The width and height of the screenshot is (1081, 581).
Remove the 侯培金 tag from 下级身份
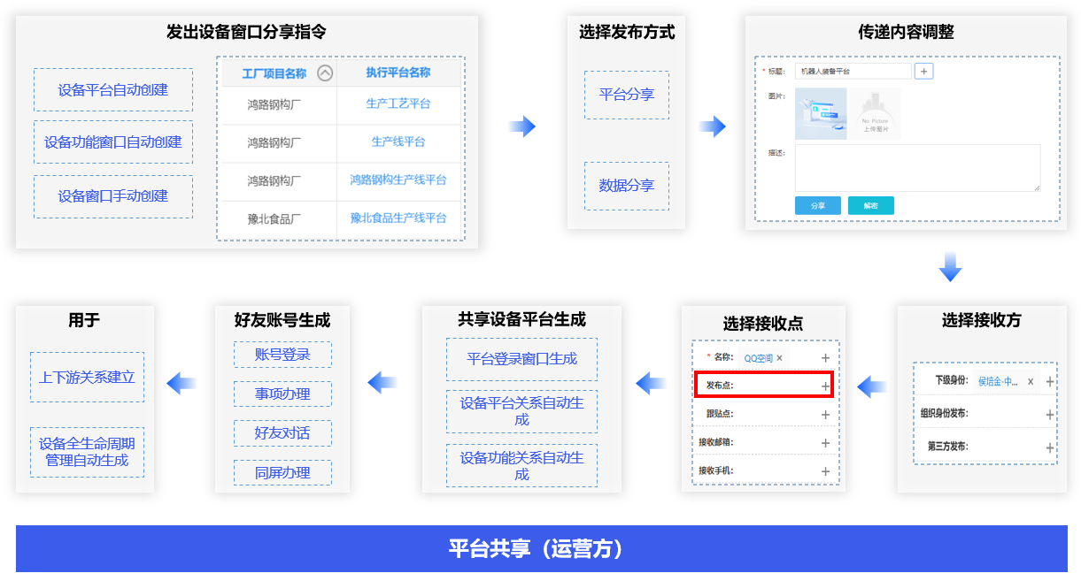click(x=1031, y=382)
